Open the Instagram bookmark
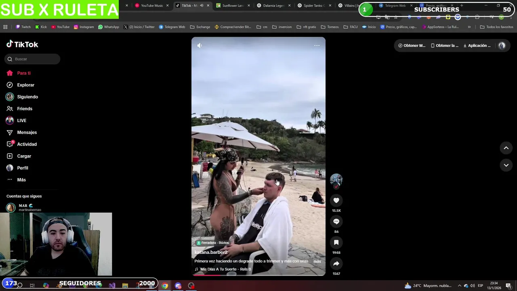Screen dimensions: 517x291 (x=84, y=27)
